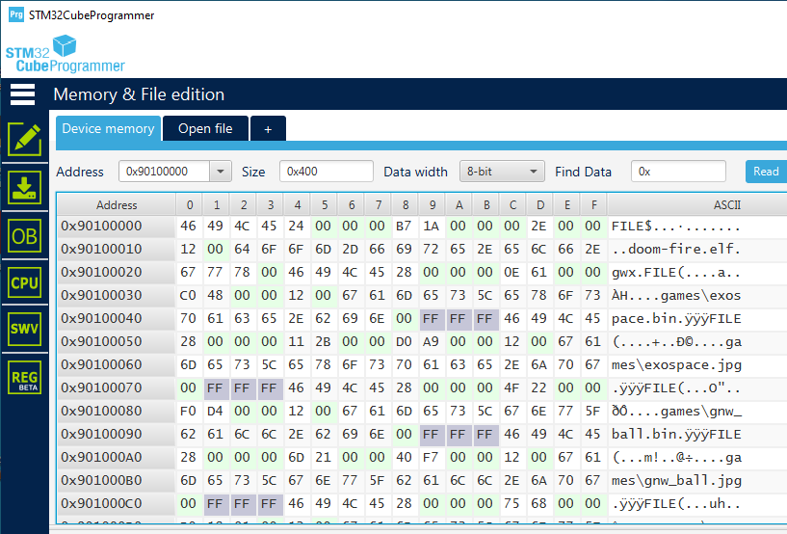
Task: Open the REG beta registers panel
Action: 24,378
